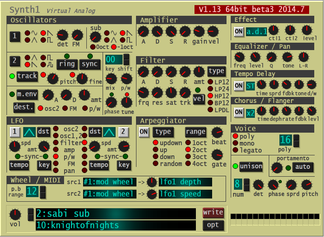Screen dimensions: 324x237
Task: Toggle LFO 2 enable button
Action: coord(123,132)
